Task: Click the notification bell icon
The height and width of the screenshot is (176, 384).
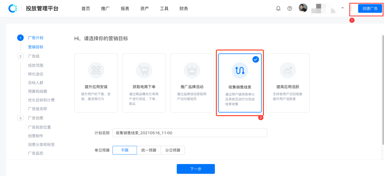Action: click(278, 8)
